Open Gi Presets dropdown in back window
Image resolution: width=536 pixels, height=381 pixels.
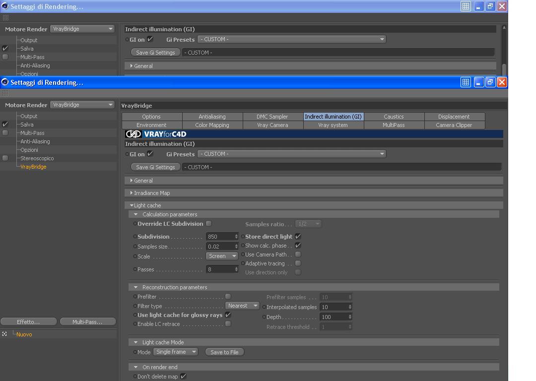tap(292, 39)
